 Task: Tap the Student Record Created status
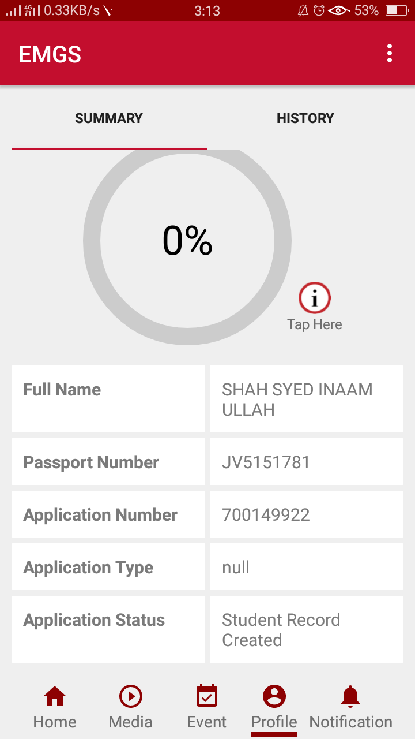tap(281, 630)
